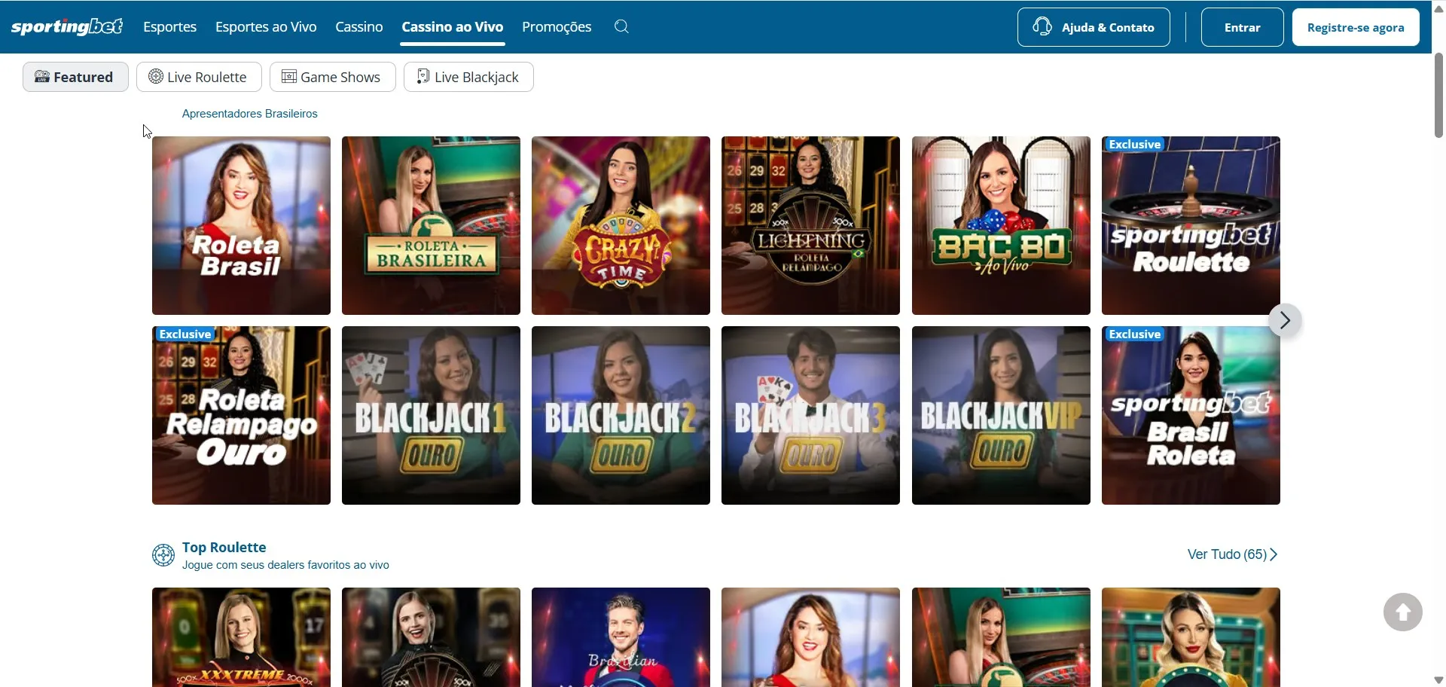1446x687 pixels.
Task: Click the page vertical scrollbar thumb
Action: [1438, 94]
